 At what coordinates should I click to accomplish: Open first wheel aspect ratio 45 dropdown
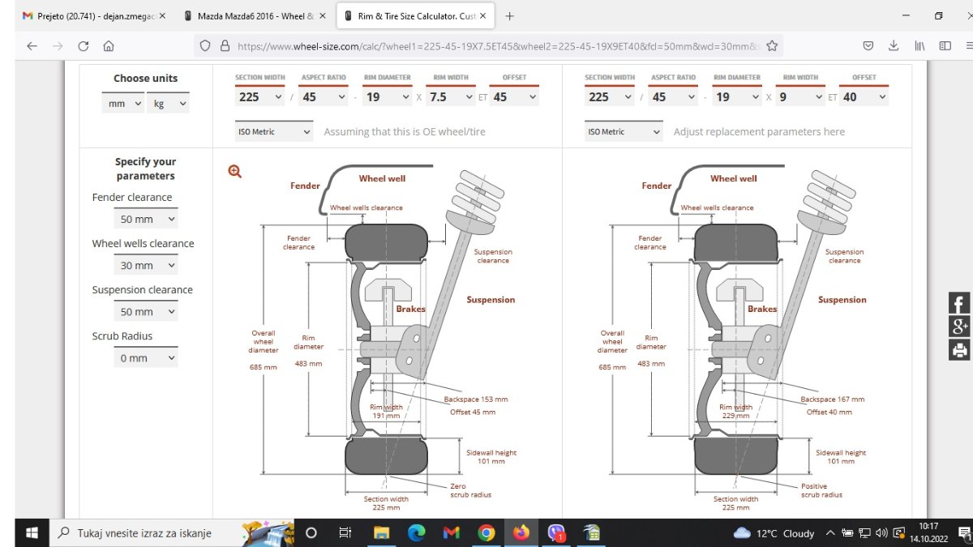[x=324, y=96]
